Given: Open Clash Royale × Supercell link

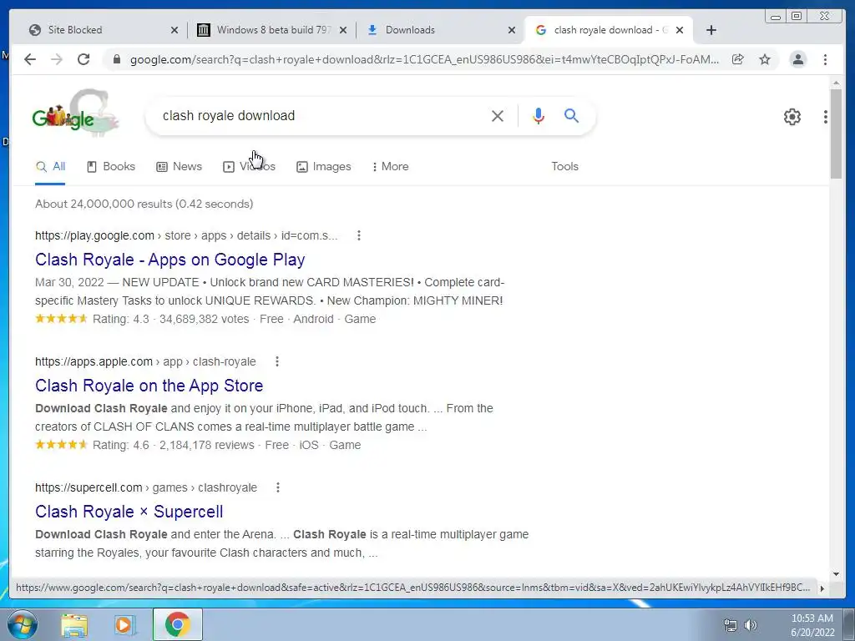Looking at the screenshot, I should [129, 512].
